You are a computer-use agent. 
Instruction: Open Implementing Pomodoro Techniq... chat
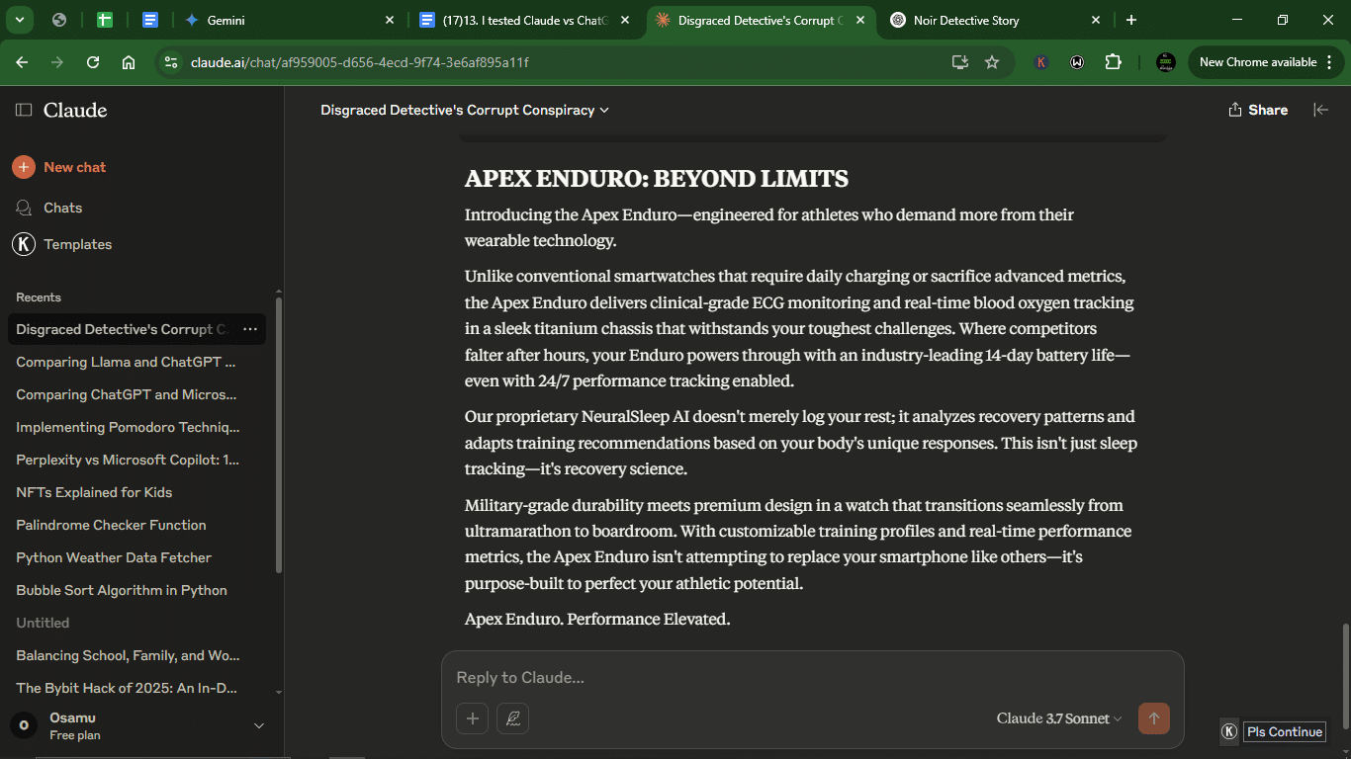pyautogui.click(x=128, y=427)
